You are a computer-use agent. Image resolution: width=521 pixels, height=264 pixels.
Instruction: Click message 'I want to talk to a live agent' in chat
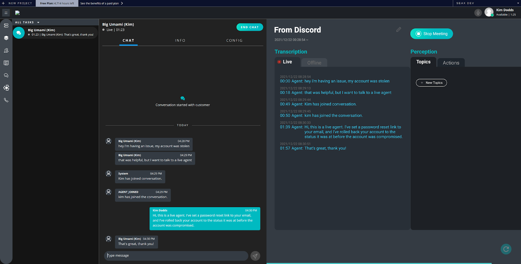[x=155, y=158]
